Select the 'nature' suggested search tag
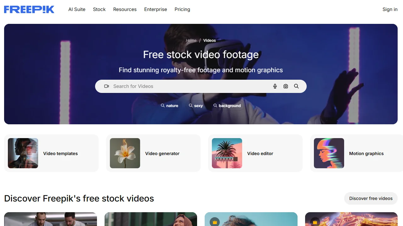The image size is (403, 226). point(169,106)
